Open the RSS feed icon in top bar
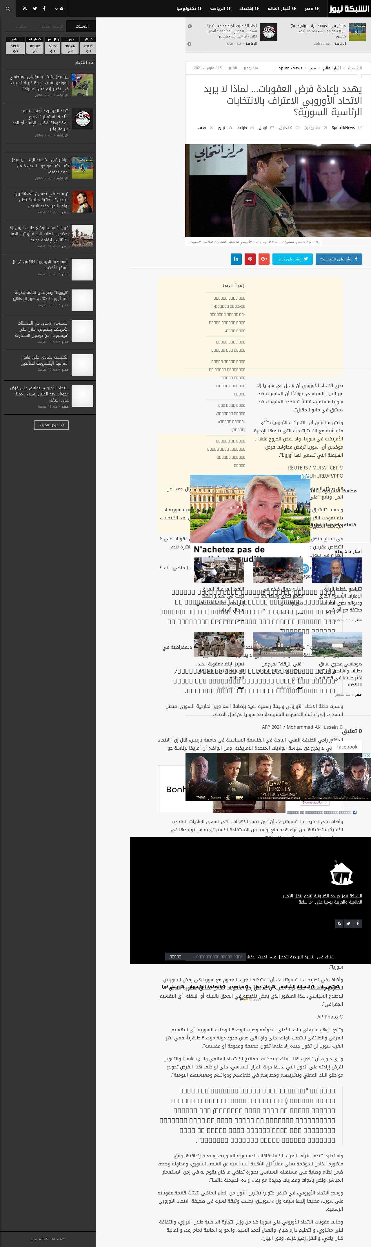The width and height of the screenshot is (371, 1247). (x=25, y=9)
